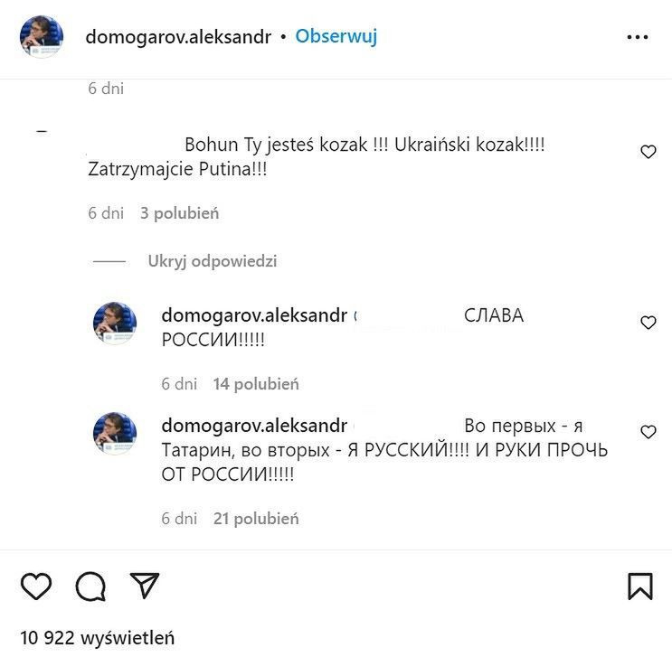Like the post with heart icon

coord(36,586)
